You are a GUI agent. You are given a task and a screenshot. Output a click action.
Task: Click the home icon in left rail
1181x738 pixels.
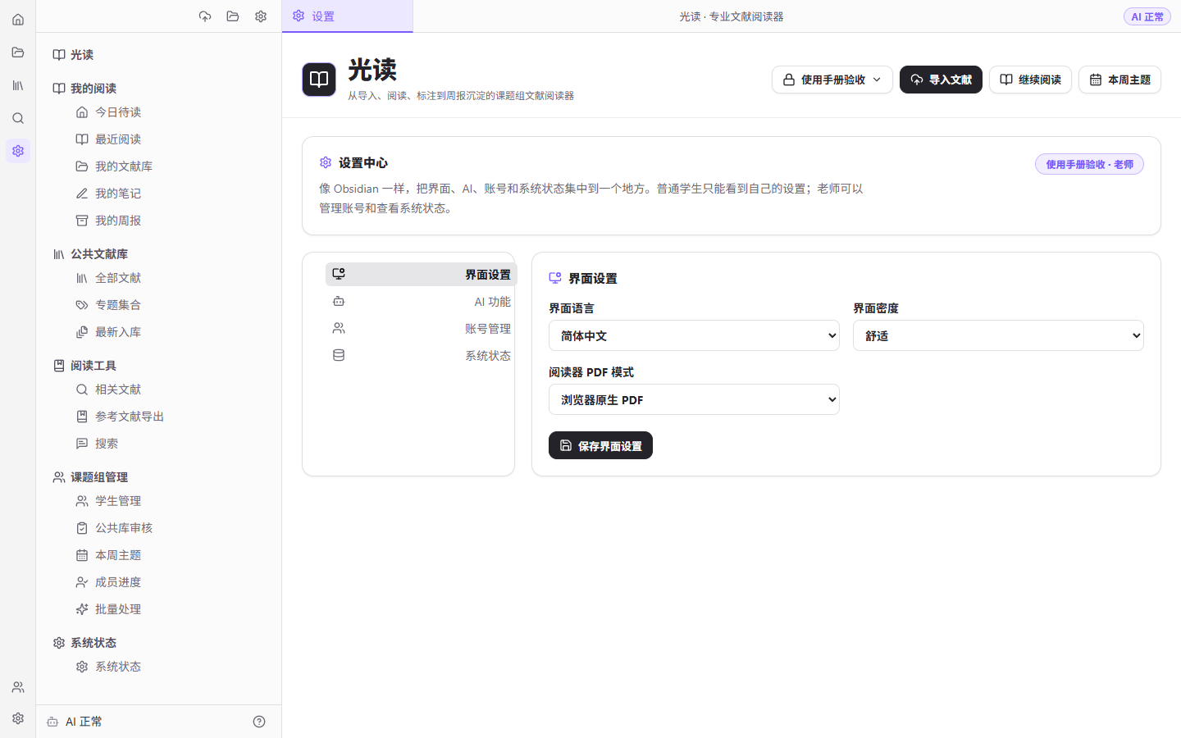click(x=18, y=20)
